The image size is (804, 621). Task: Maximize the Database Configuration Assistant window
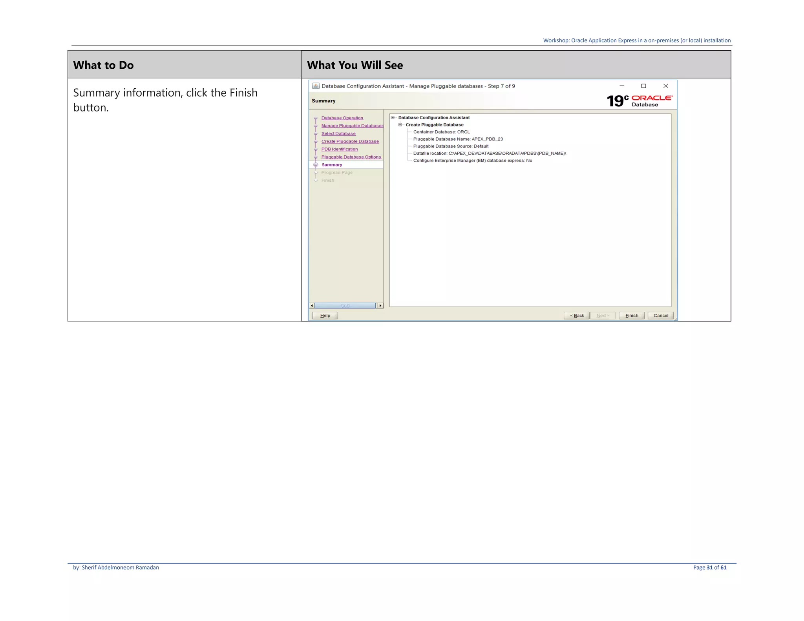pos(643,86)
